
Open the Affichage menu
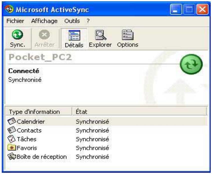44,21
